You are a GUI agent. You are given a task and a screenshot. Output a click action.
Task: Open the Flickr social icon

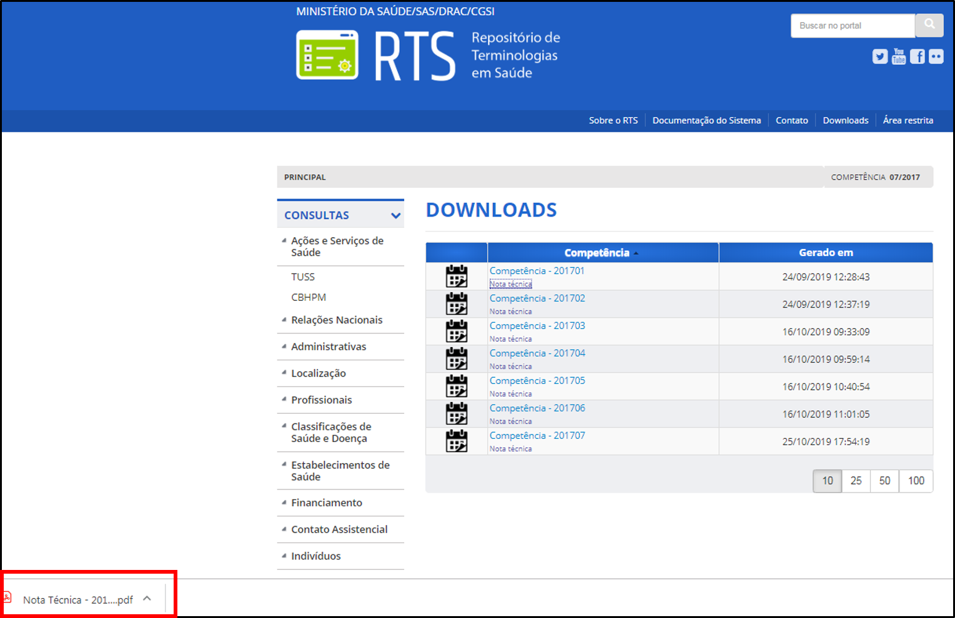pyautogui.click(x=936, y=57)
